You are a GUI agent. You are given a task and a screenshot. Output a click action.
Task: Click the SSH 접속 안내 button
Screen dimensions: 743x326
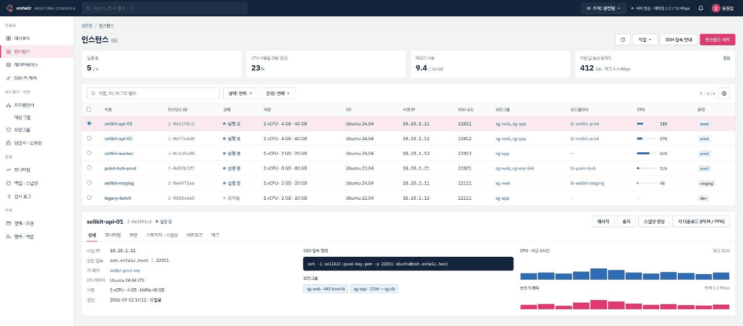(678, 40)
